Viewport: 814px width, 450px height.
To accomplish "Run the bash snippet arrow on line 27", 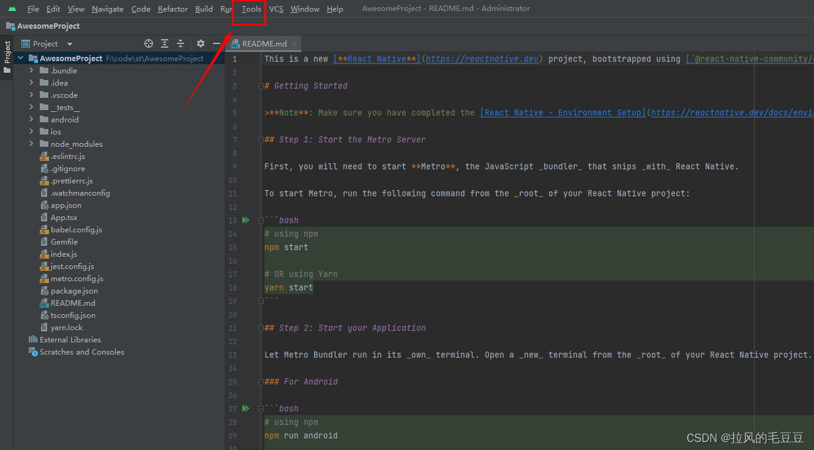I will coord(245,408).
